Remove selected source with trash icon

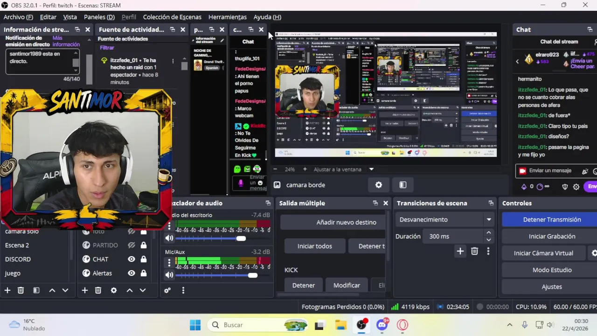coord(98,290)
